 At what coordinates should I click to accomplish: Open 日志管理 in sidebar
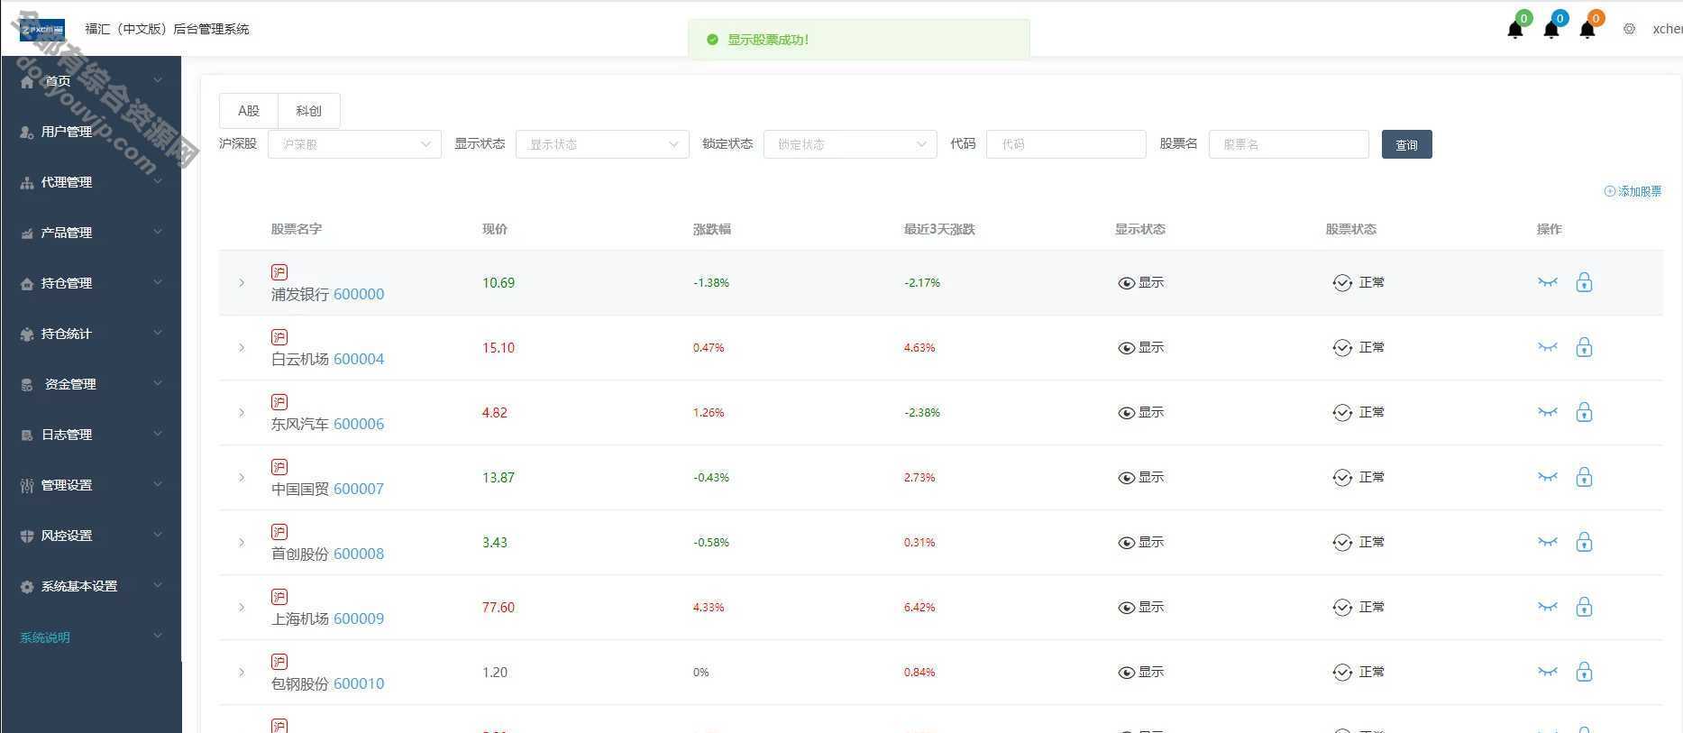click(x=90, y=435)
